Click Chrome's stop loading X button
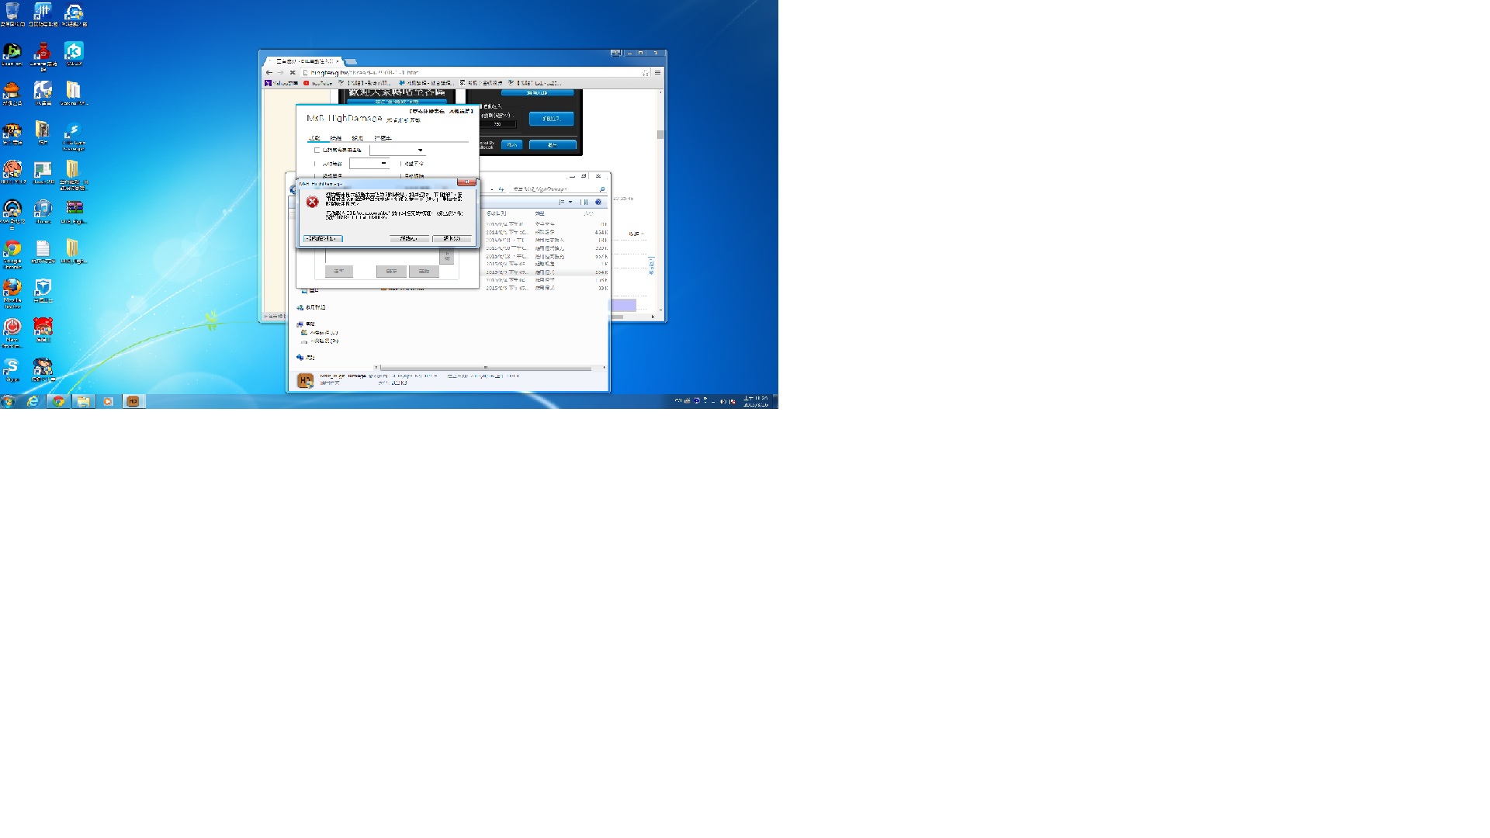 [x=293, y=73]
